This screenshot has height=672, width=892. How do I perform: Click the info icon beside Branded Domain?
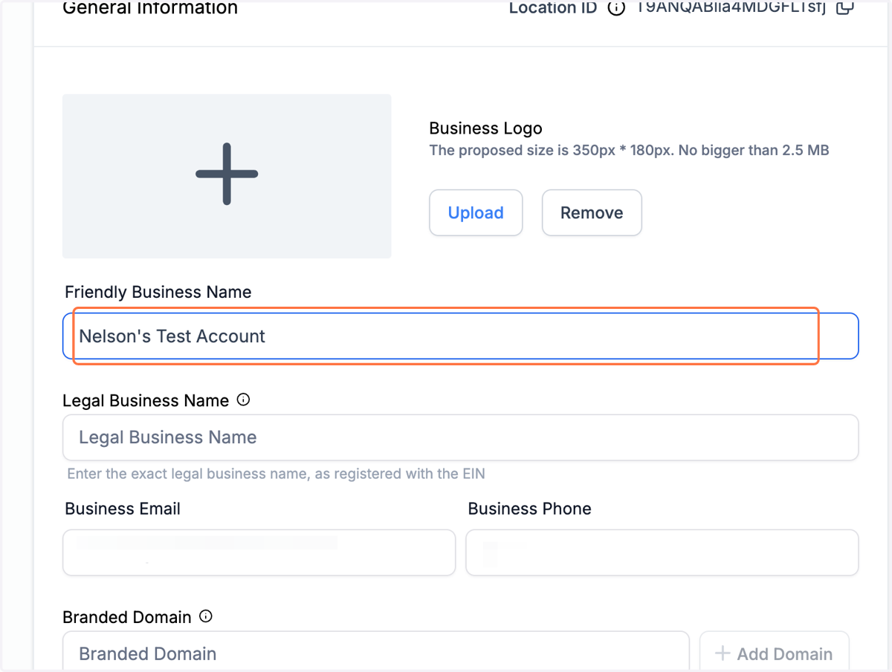point(206,616)
